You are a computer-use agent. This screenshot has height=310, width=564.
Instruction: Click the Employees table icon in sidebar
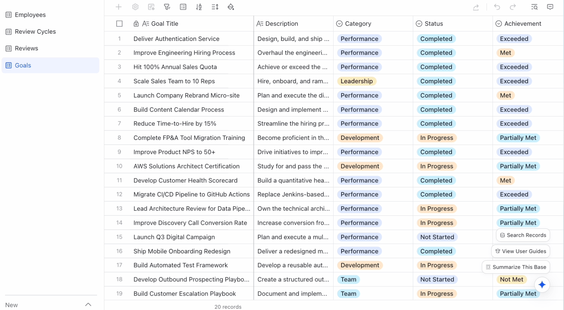click(x=9, y=15)
